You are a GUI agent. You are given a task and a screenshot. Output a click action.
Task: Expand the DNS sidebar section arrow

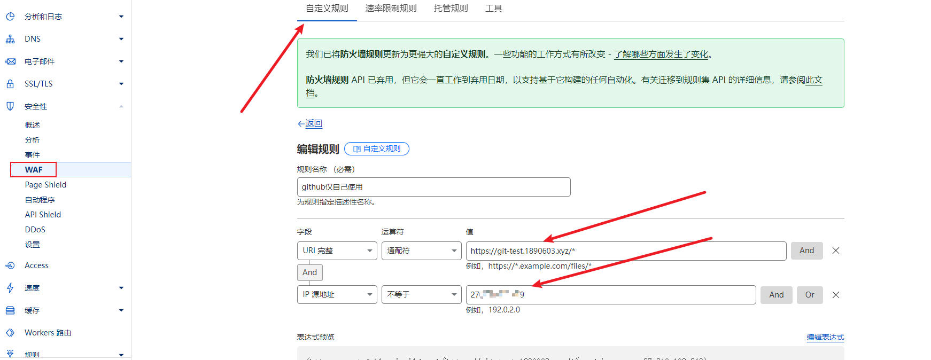(121, 39)
